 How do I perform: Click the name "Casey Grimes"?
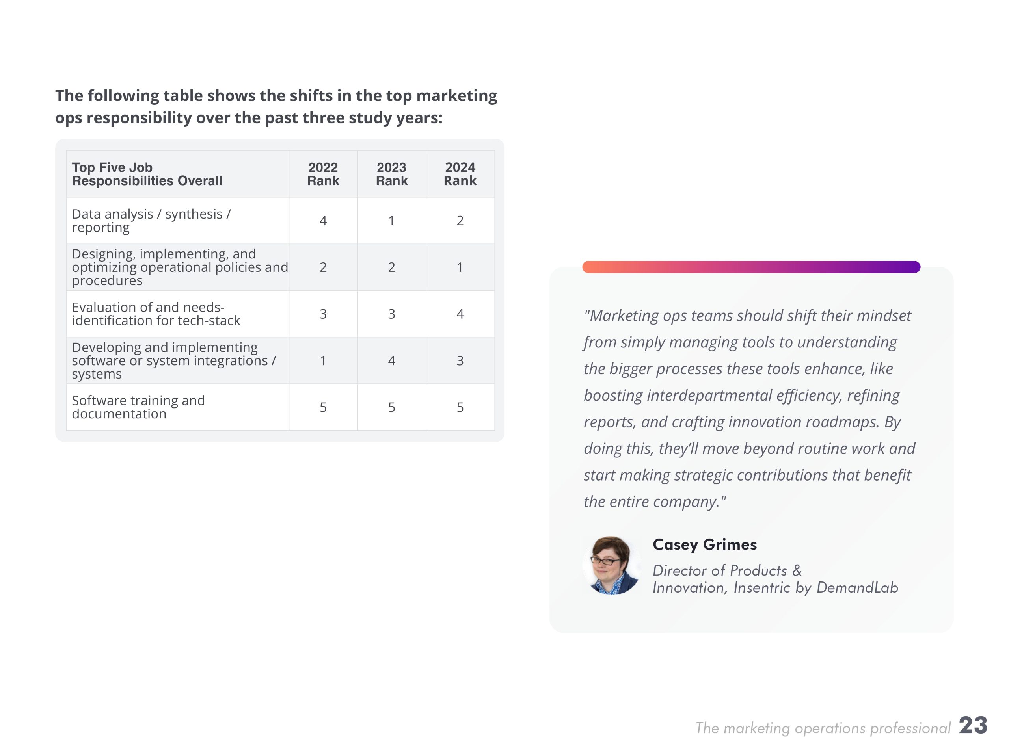point(704,544)
